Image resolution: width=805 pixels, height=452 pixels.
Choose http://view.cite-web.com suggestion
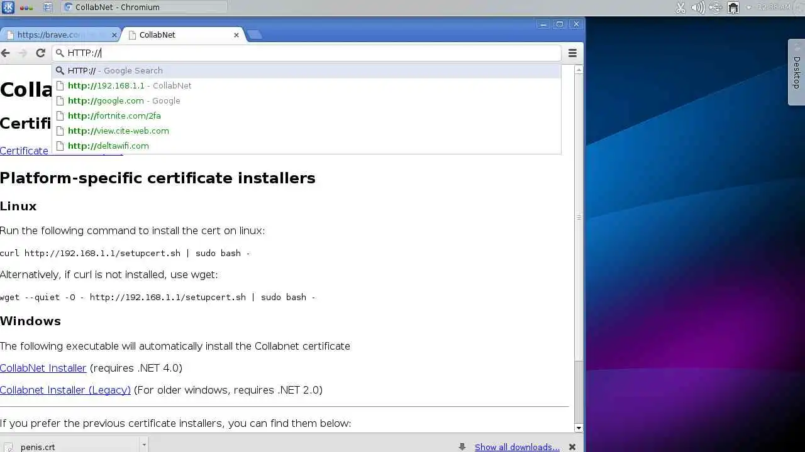pos(306,131)
